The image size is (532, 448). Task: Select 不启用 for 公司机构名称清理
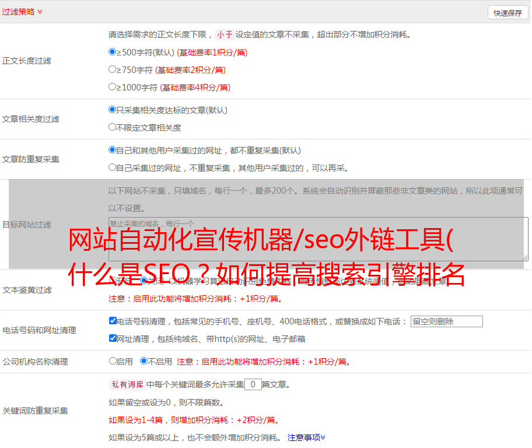144,361
